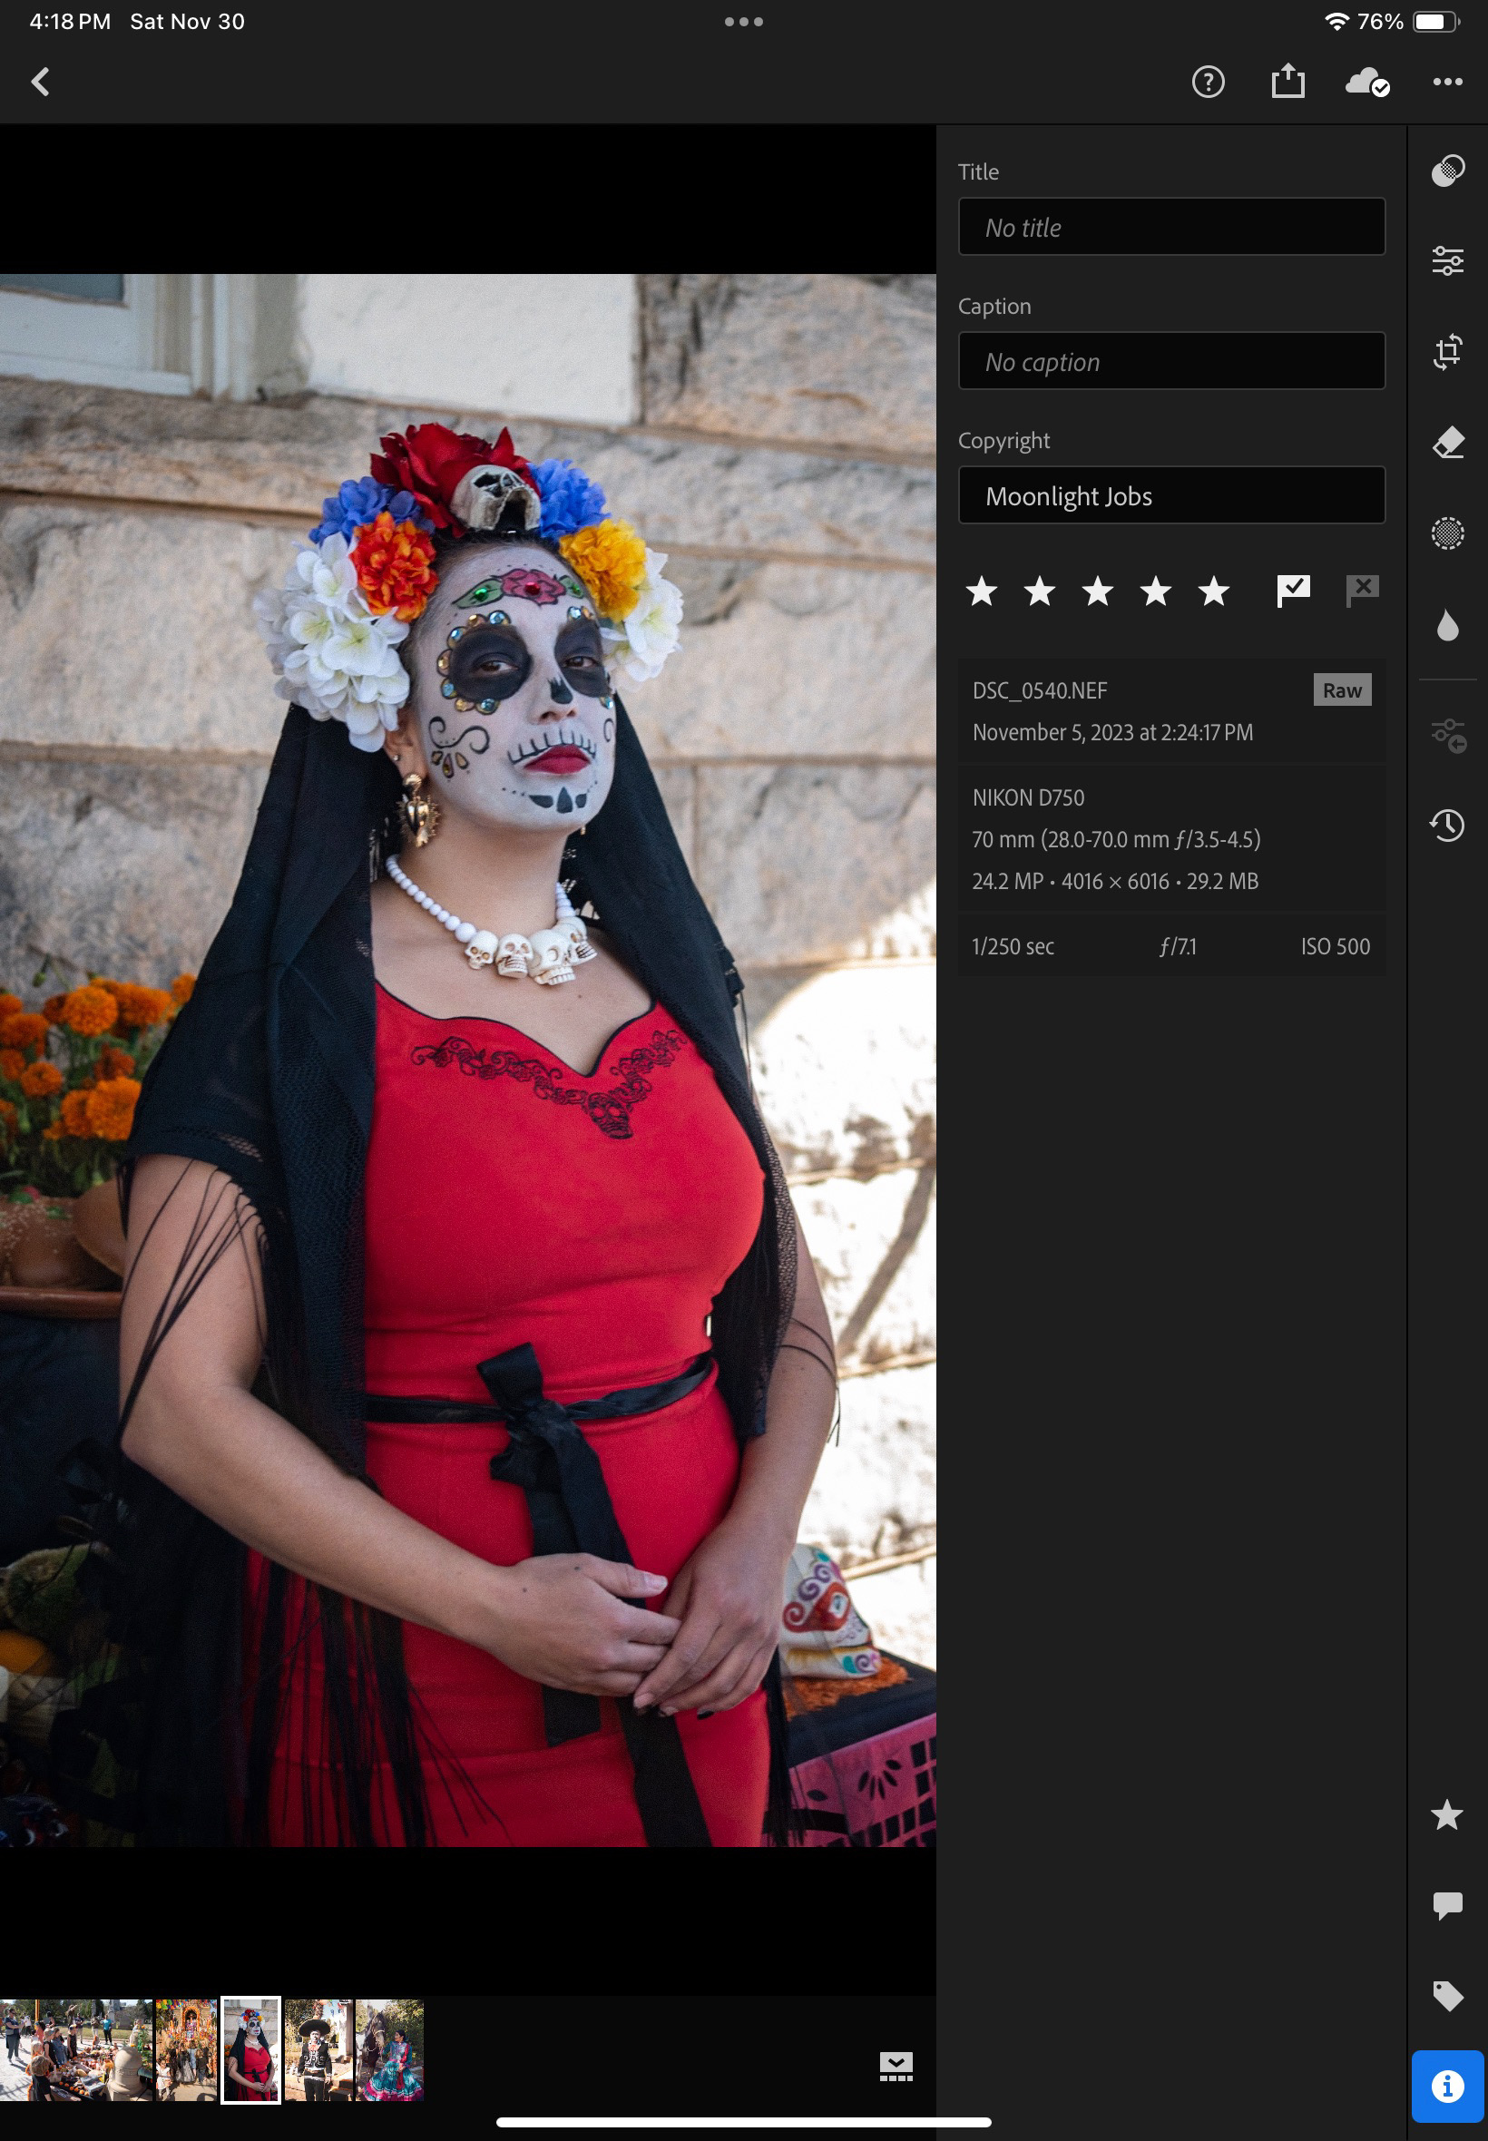Screen dimensions: 1488x2141
Task: Open the help question mark icon
Action: (1208, 82)
